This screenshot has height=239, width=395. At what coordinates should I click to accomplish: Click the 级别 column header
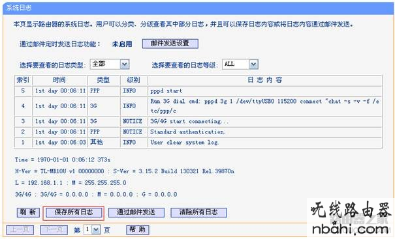coord(134,80)
